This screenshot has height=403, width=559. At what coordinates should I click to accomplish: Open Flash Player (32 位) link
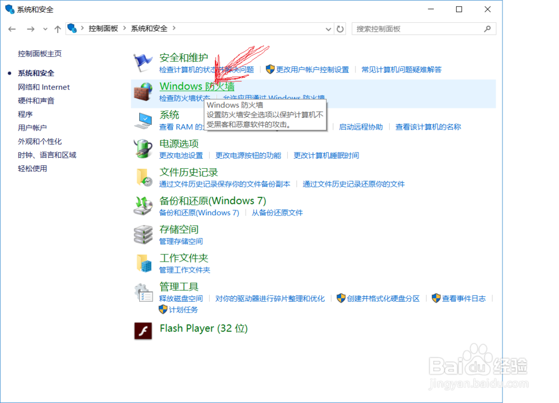click(203, 328)
